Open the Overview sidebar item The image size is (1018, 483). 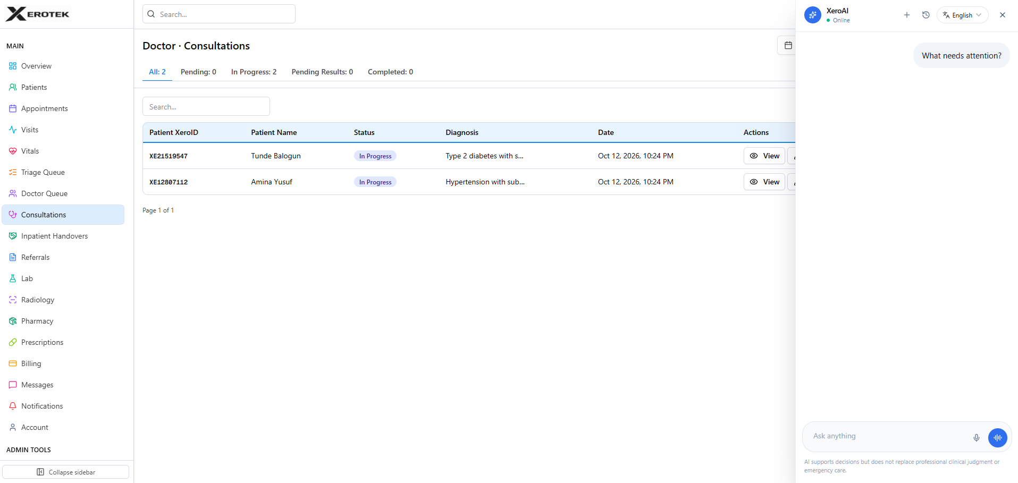pos(63,66)
